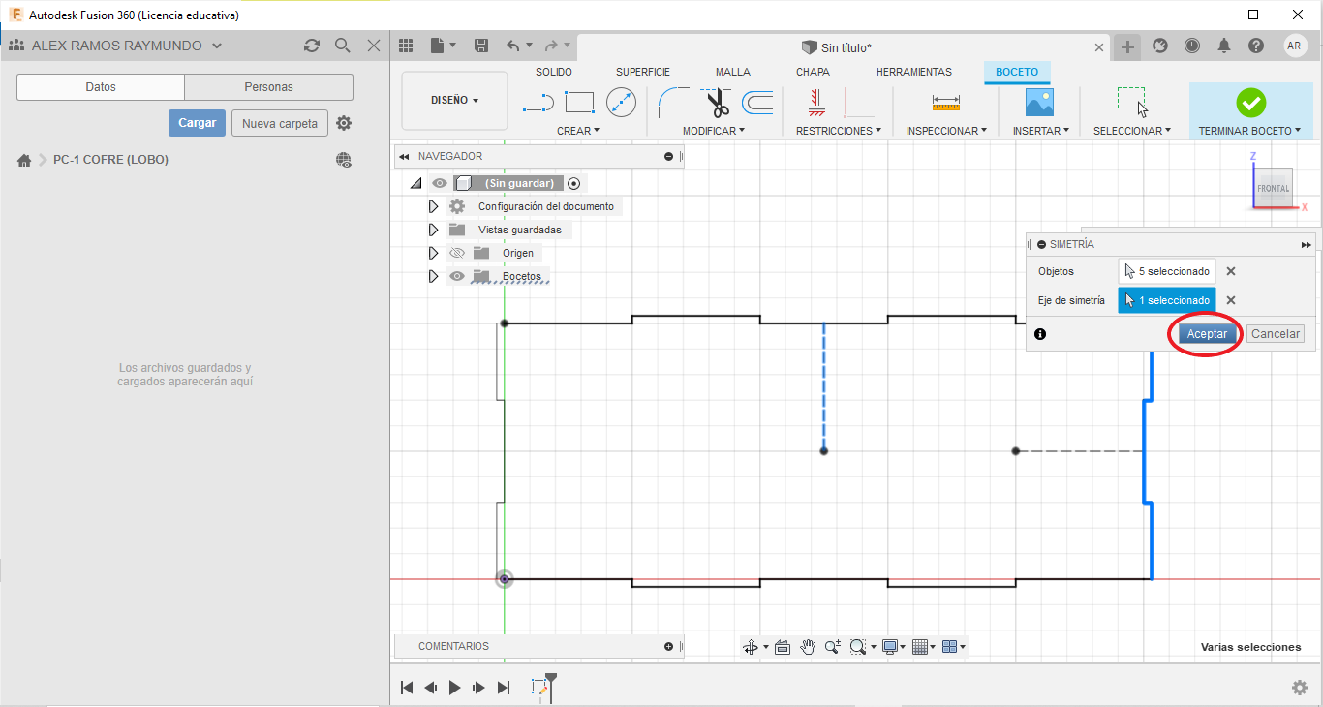Open the INSPECCIONAR dropdown menu

(946, 131)
